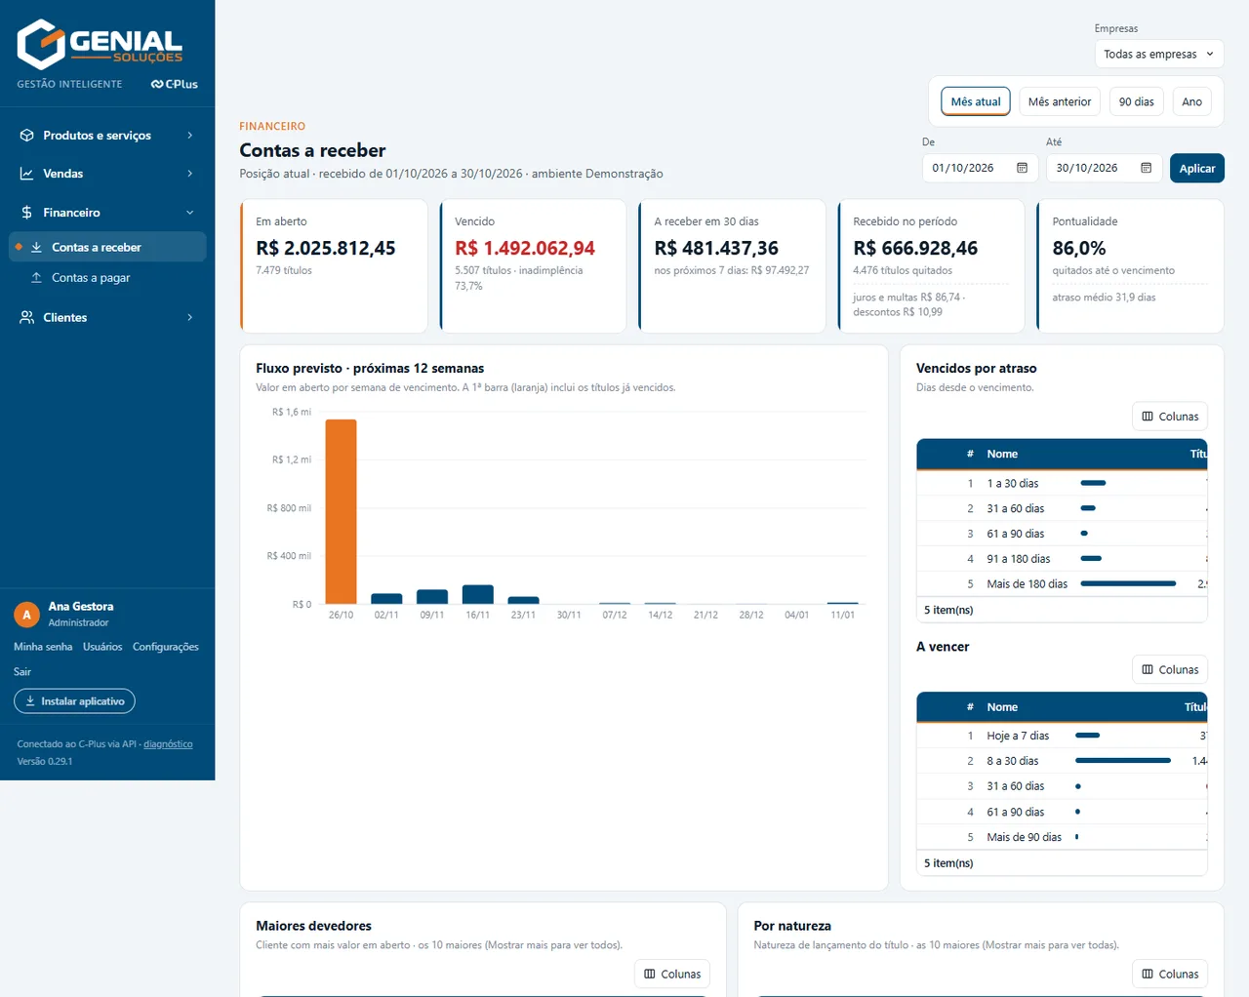Click the progress bar for 8 a 30 dias

tap(1123, 761)
